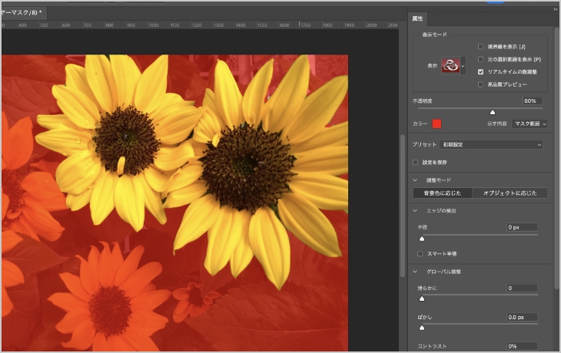Select the 背景色に応じた refine mode

pyautogui.click(x=443, y=193)
